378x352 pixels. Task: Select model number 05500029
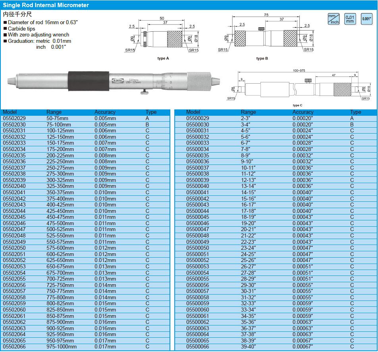[x=198, y=119]
